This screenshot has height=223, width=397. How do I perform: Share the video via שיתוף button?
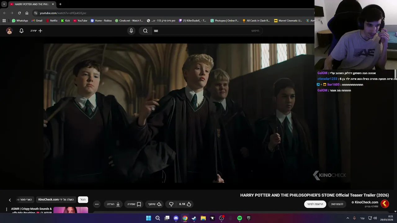[155, 204]
